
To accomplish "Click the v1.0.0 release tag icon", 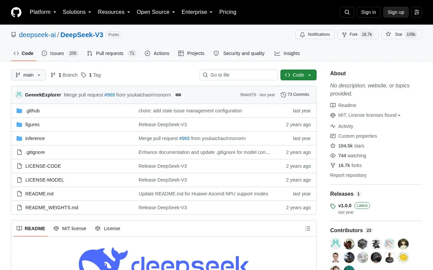I will [x=333, y=206].
